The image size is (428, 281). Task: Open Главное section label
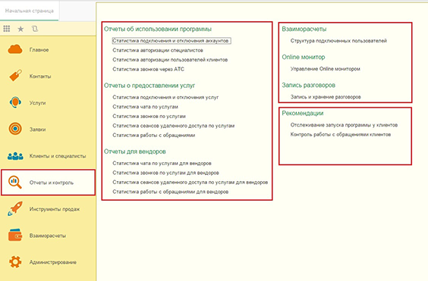pos(39,50)
